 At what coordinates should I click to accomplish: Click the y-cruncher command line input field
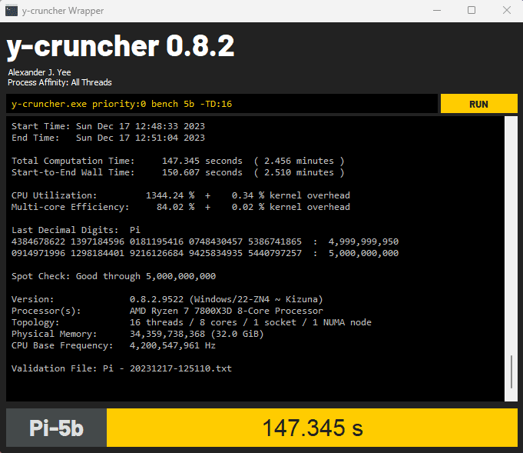click(x=222, y=104)
